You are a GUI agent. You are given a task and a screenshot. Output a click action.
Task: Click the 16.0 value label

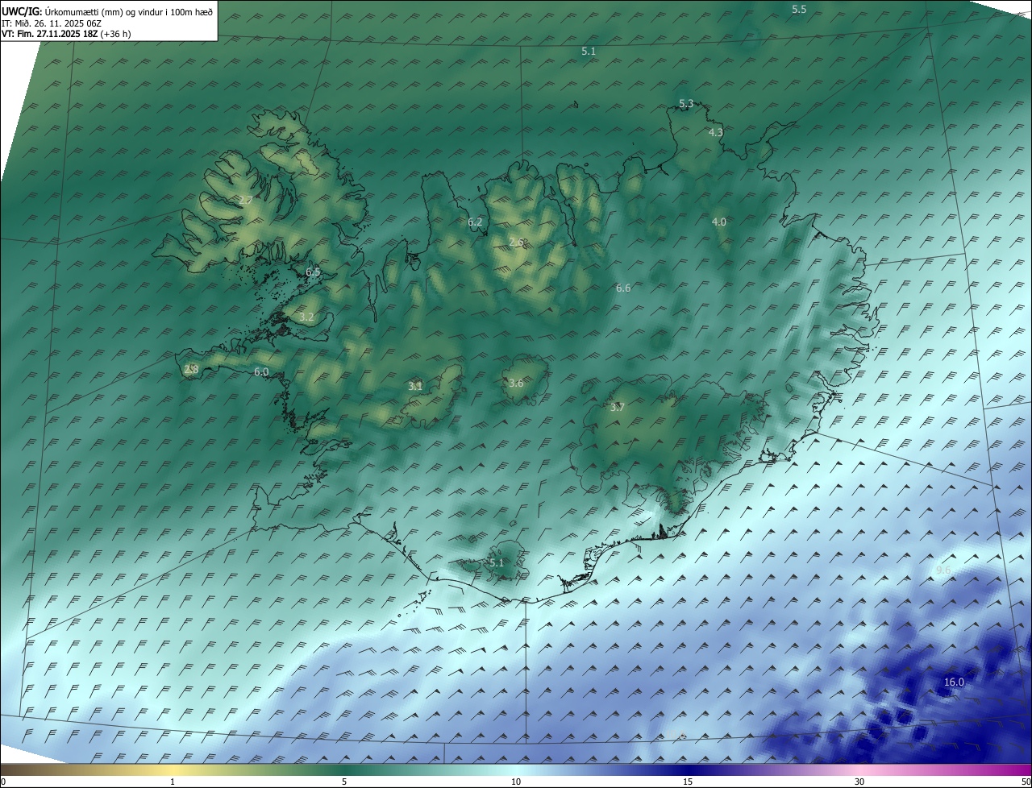954,682
